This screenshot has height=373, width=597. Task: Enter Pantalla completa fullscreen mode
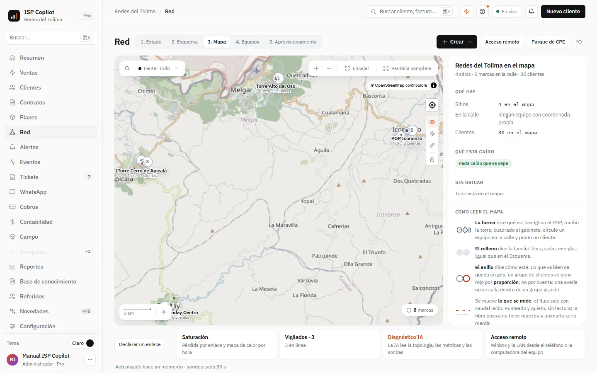(408, 68)
